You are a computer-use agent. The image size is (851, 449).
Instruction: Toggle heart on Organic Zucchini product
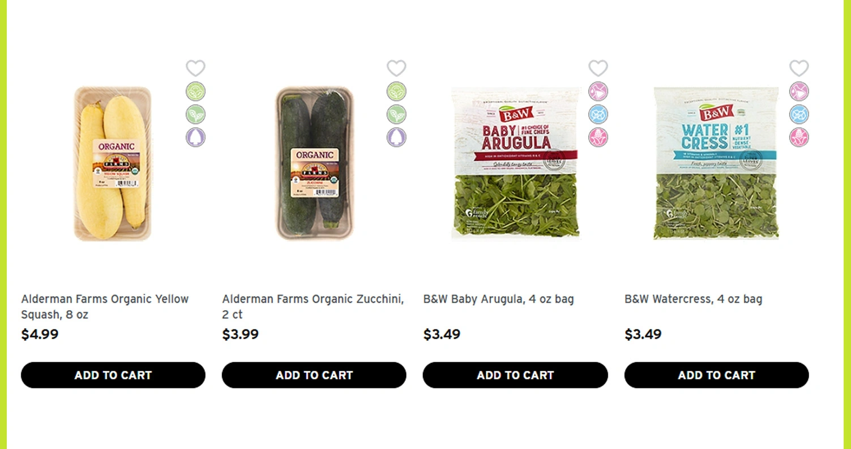[396, 68]
